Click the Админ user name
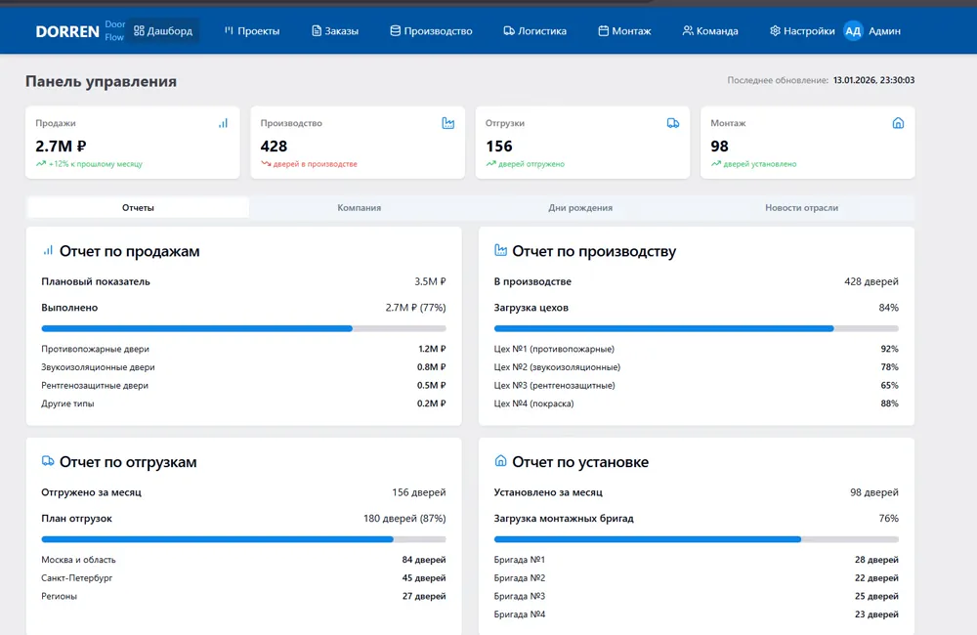 (x=885, y=30)
